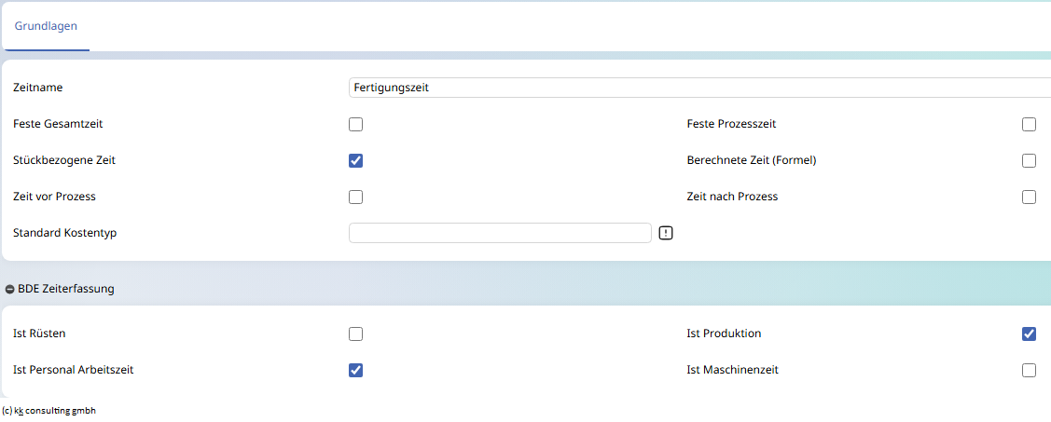Click the Ist Rüsten label
The width and height of the screenshot is (1051, 422).
39,334
